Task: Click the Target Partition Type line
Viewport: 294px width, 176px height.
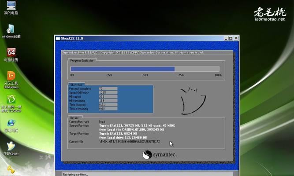Action: coord(118,133)
